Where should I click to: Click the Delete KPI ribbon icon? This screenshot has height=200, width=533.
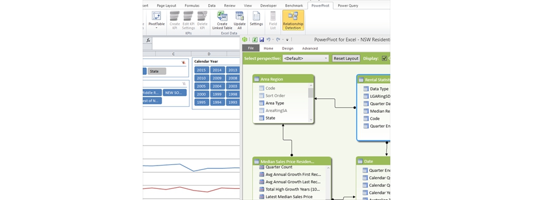[x=202, y=21]
